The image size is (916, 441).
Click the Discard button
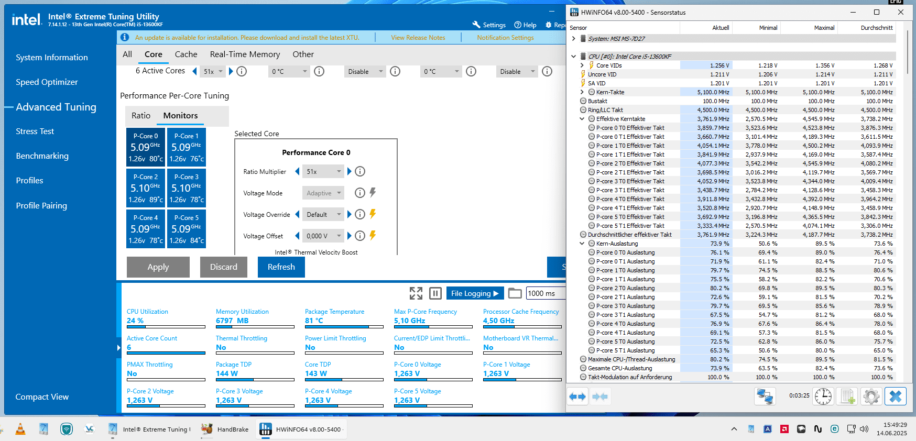224,267
